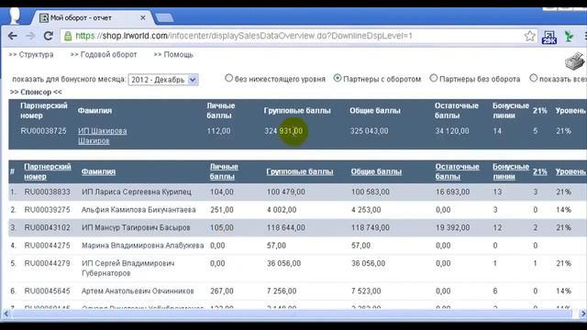The width and height of the screenshot is (587, 330).
Task: Click partner number RU00044279
Action: coord(47,263)
